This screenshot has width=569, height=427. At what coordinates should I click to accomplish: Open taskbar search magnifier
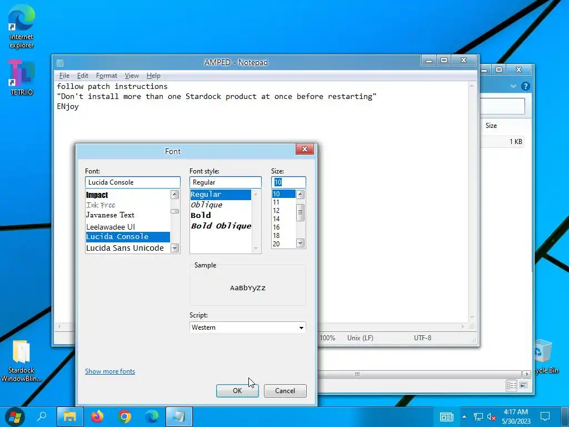(x=42, y=416)
